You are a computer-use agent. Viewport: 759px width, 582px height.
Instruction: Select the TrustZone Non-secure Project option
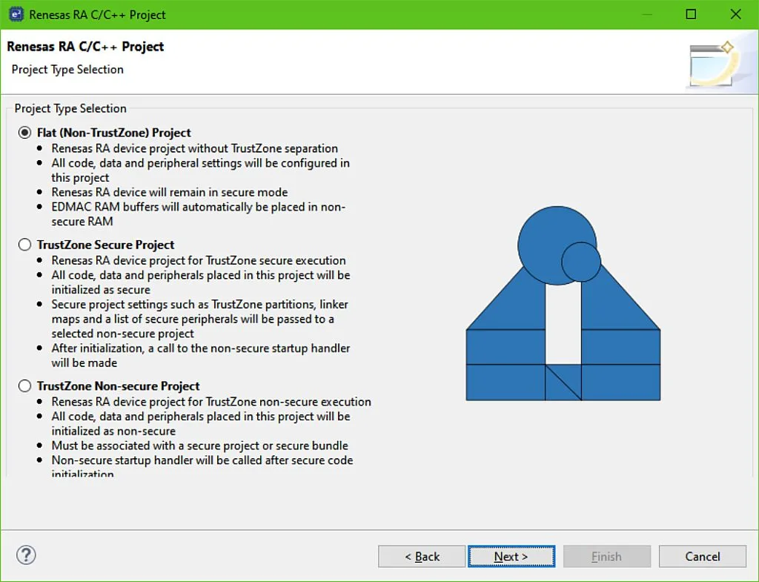(24, 386)
